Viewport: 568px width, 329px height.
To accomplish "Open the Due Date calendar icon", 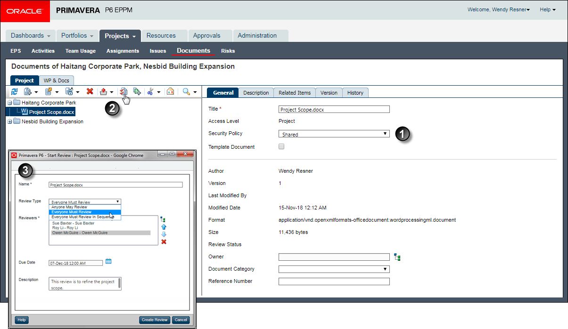I will tap(108, 261).
